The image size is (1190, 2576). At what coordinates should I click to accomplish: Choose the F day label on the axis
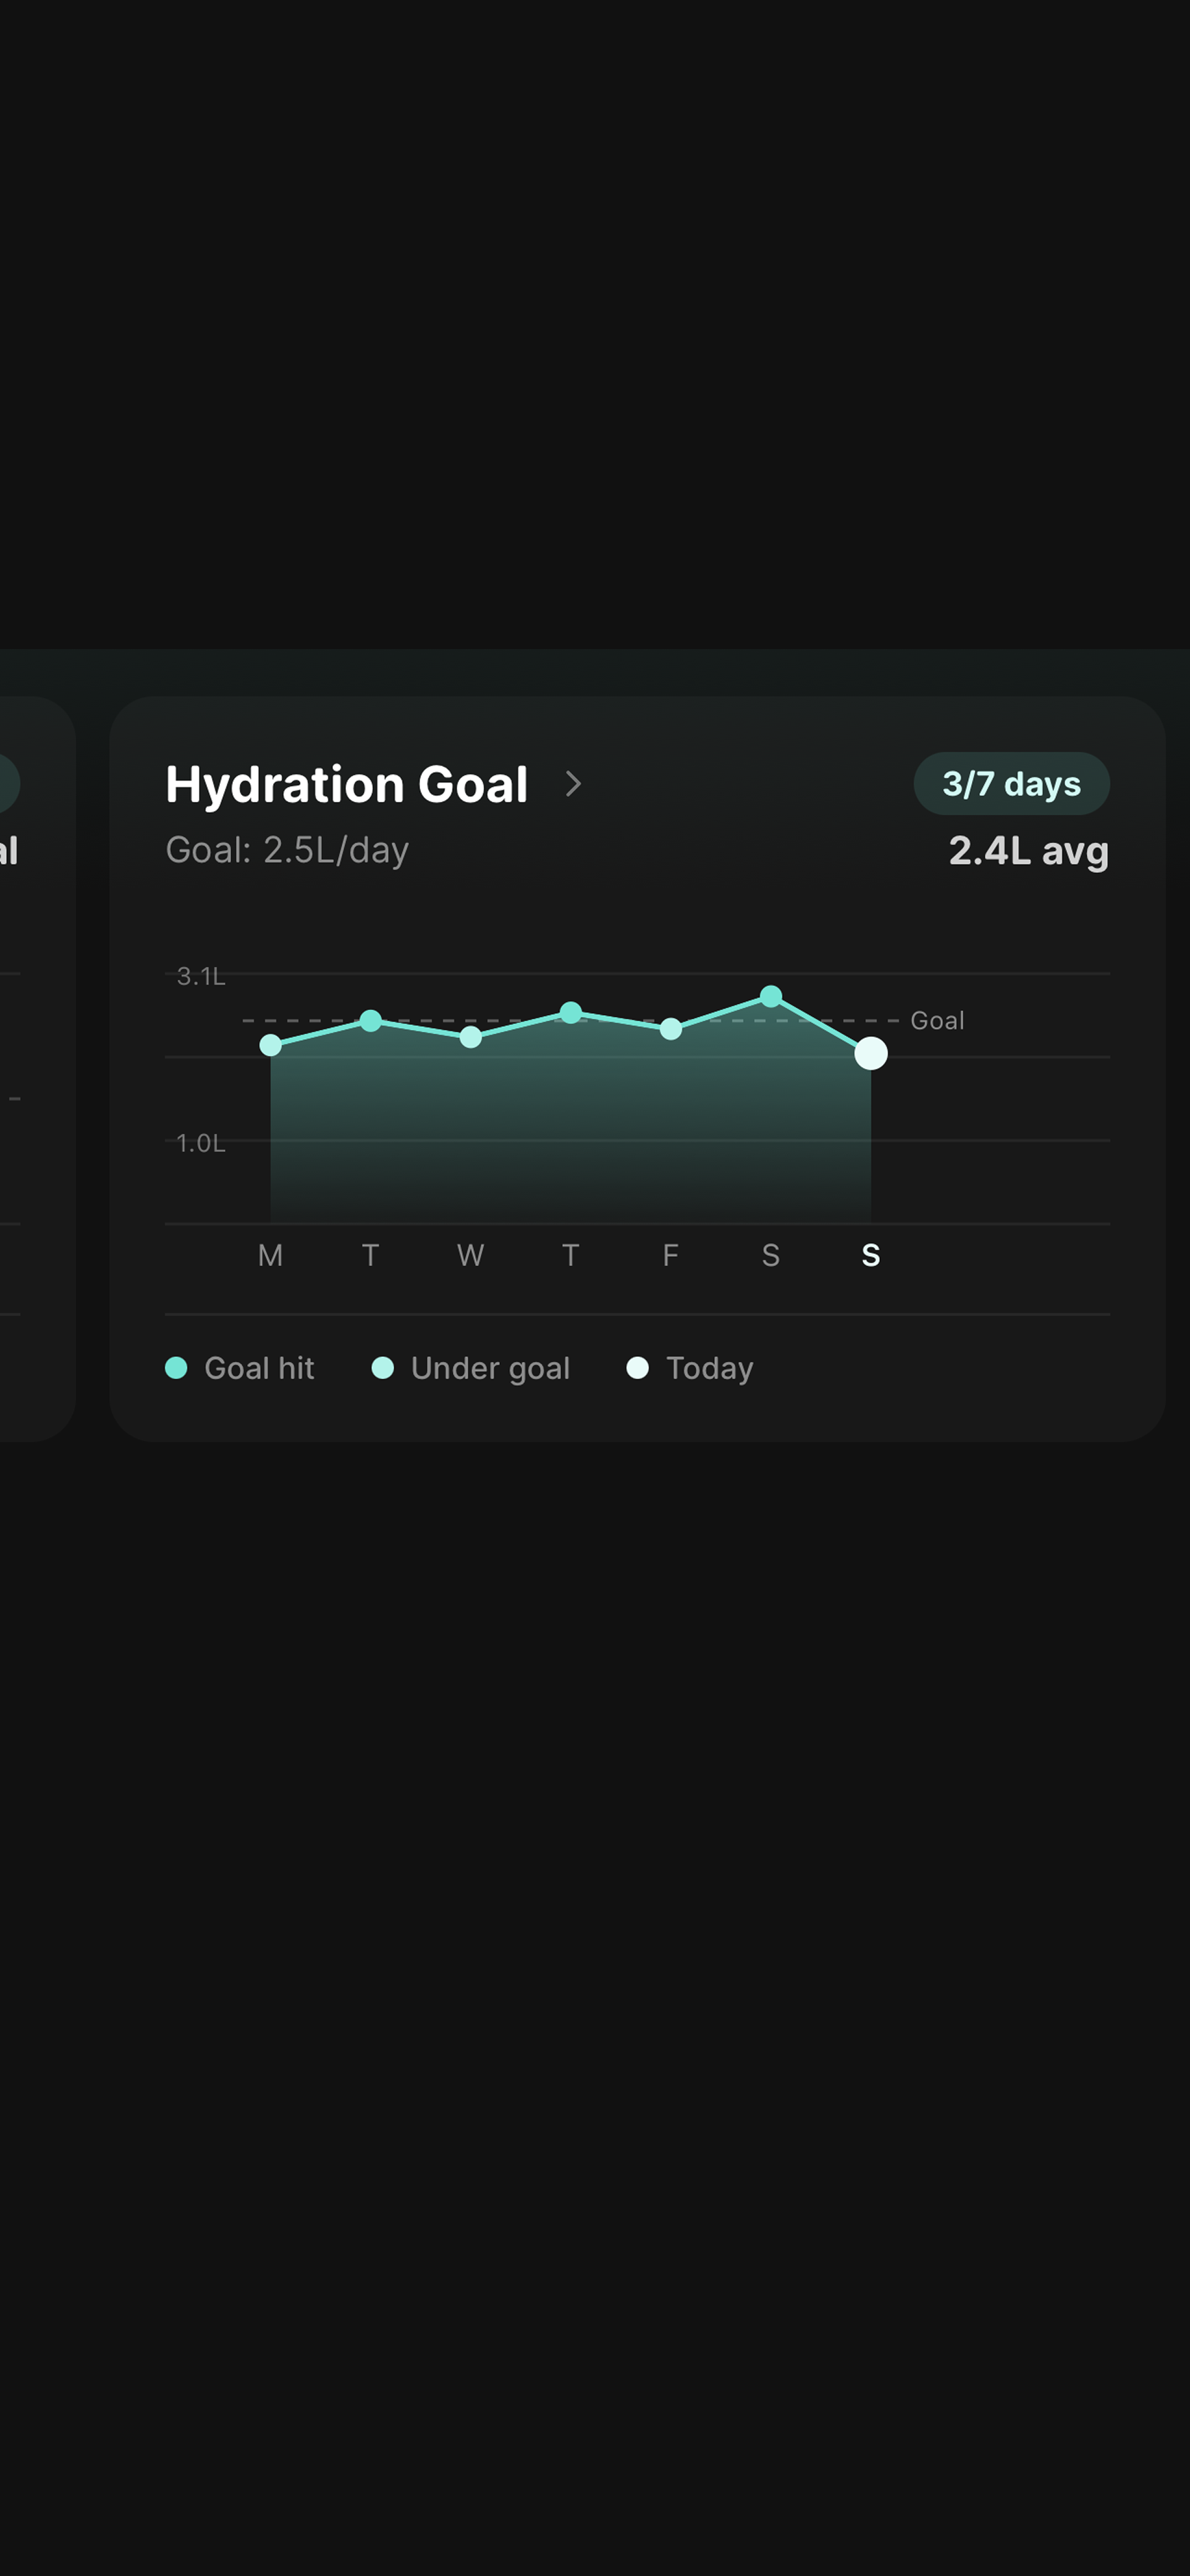[672, 1255]
